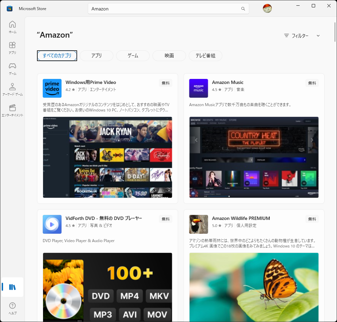Select the アプリ category filter tab
The width and height of the screenshot is (337, 322).
point(97,56)
